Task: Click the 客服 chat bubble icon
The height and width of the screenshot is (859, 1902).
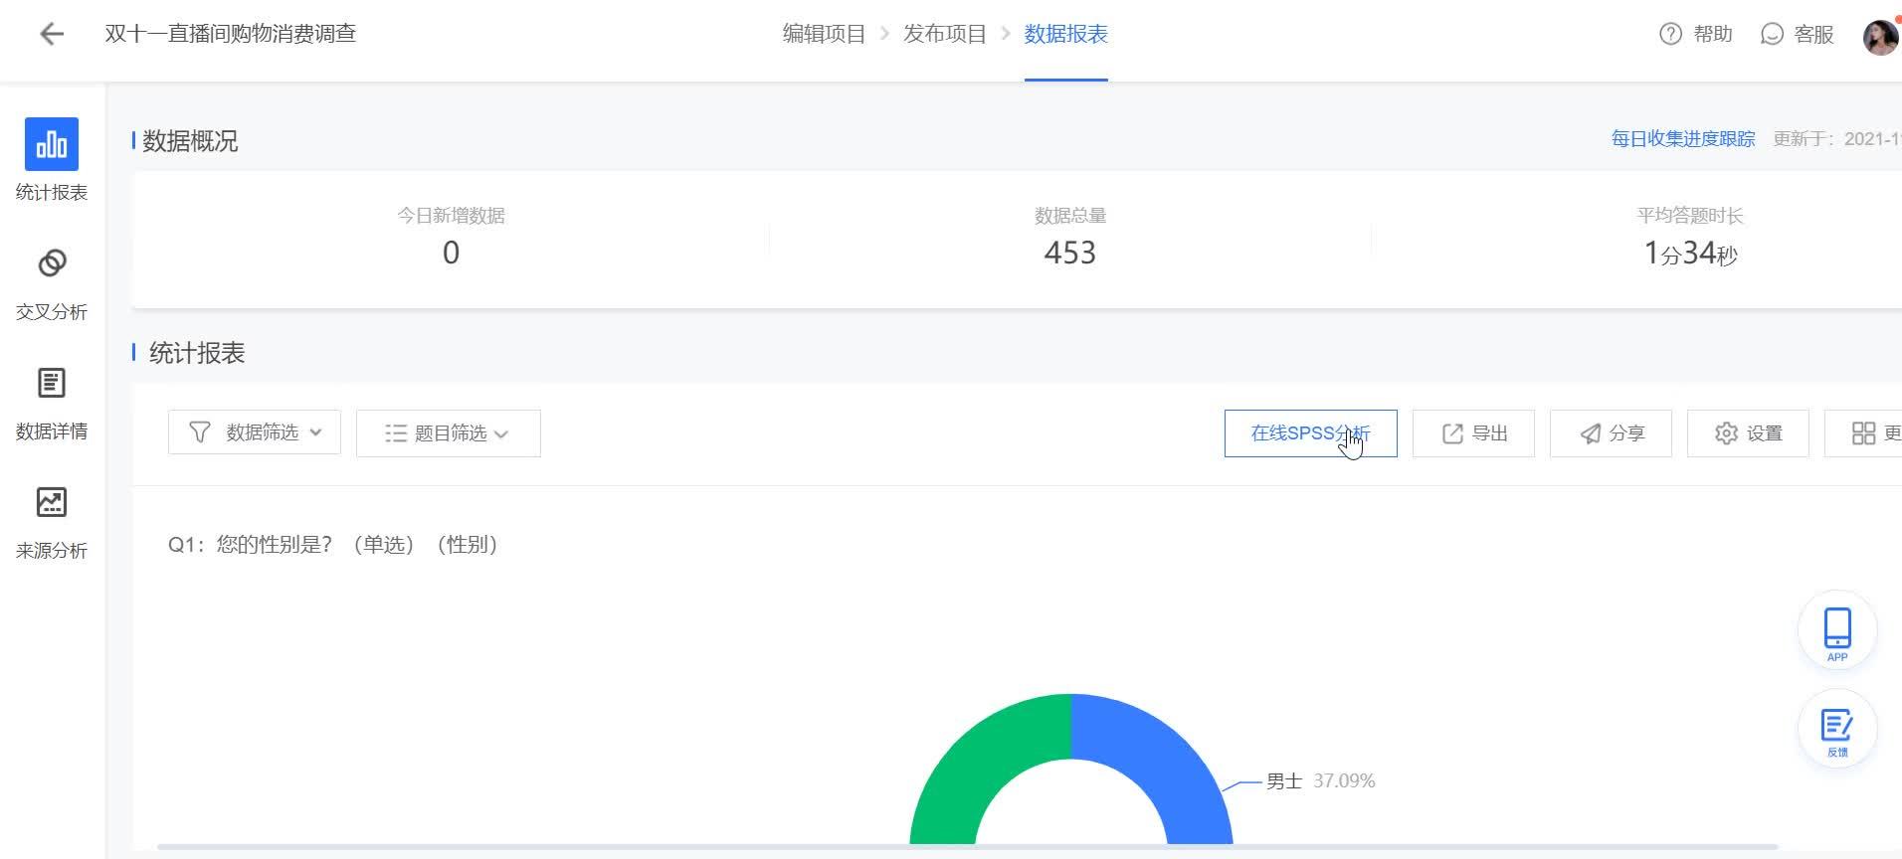Action: pyautogui.click(x=1772, y=34)
